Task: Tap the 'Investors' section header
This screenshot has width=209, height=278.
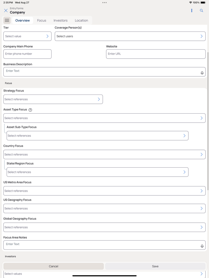Action: pos(10,256)
